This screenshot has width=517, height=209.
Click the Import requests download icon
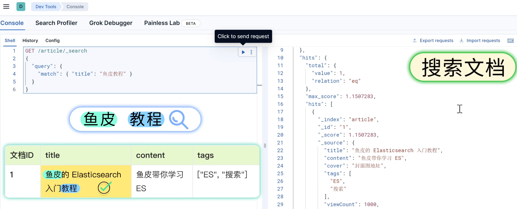(462, 40)
